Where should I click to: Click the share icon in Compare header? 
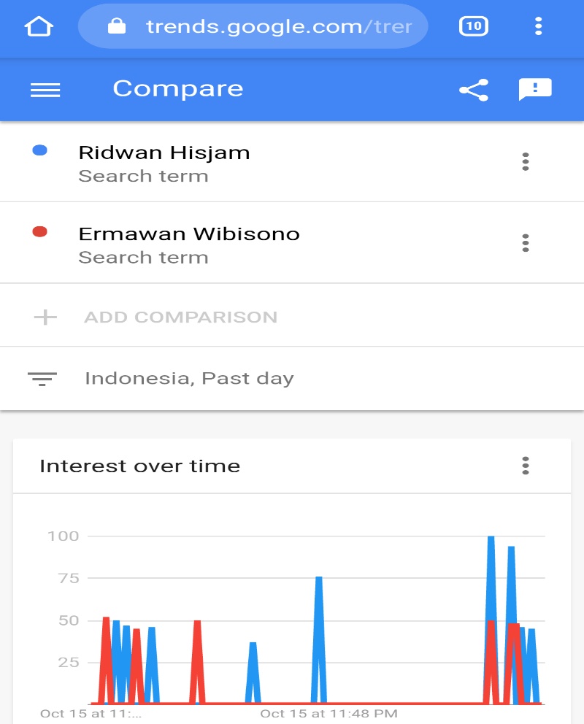coord(473,90)
